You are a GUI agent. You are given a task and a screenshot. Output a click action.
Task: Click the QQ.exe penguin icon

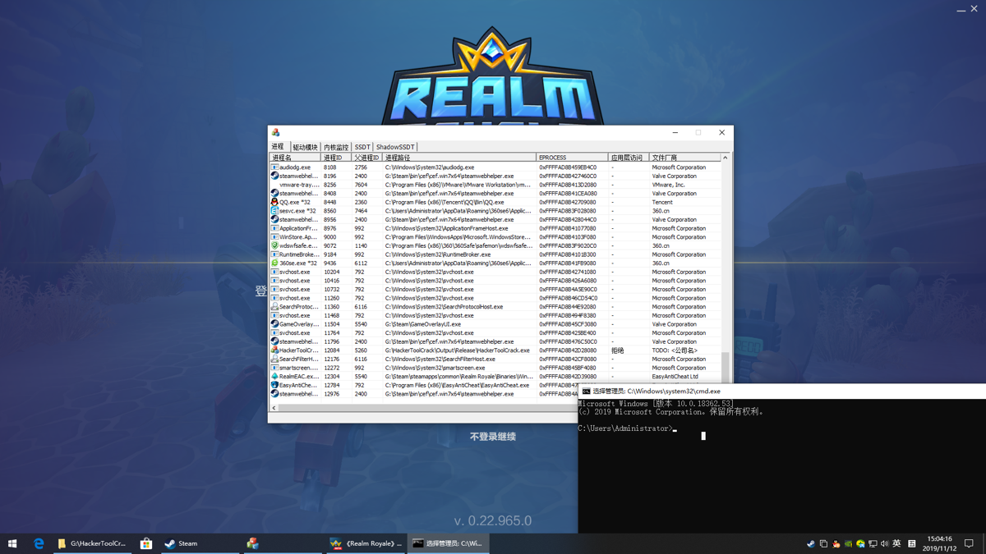[274, 202]
